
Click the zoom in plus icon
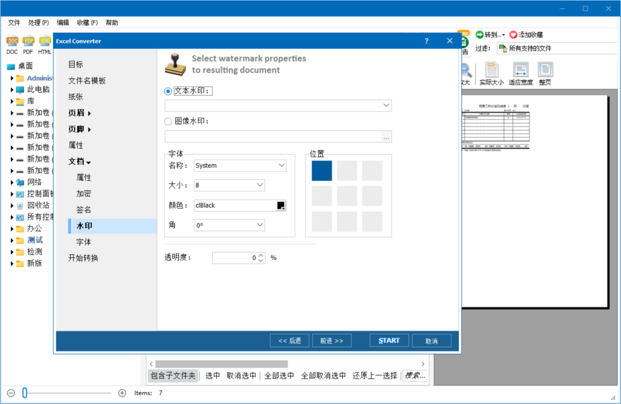(122, 393)
